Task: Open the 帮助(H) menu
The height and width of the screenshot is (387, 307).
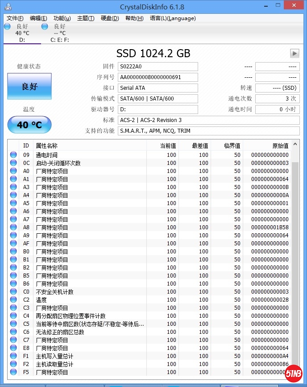Action: click(x=134, y=18)
